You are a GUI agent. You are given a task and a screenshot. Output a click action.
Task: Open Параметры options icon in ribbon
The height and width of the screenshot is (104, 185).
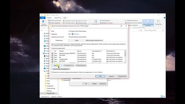(158, 21)
